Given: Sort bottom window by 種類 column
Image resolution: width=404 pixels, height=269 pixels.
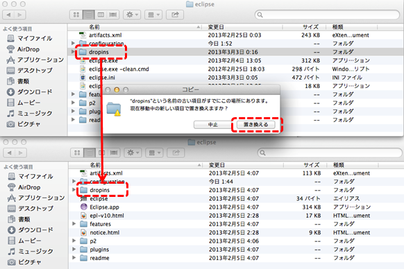Looking at the screenshot, I should [353, 165].
